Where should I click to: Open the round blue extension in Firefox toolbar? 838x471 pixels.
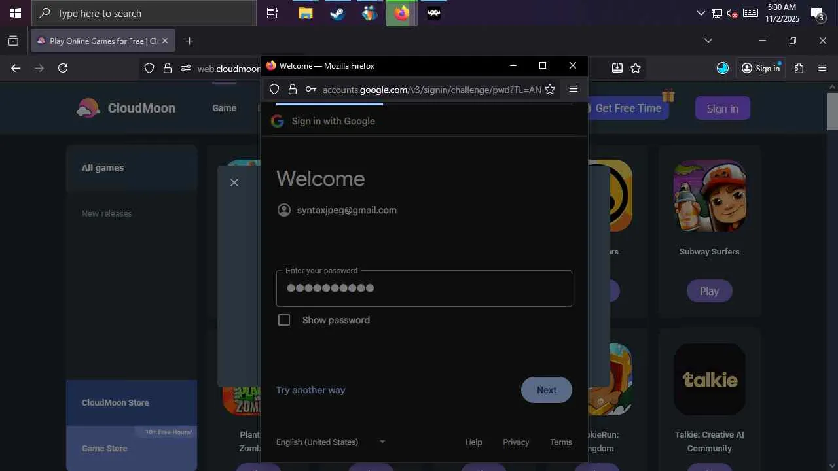(723, 68)
